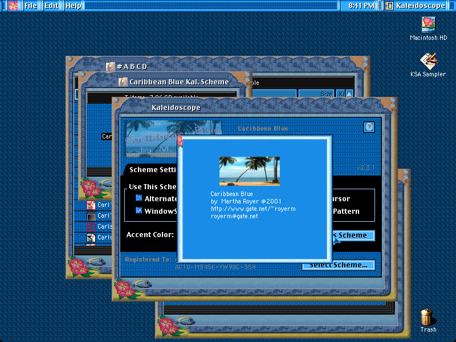Toggle the Alternate checkbox
The width and height of the screenshot is (456, 342).
[139, 198]
